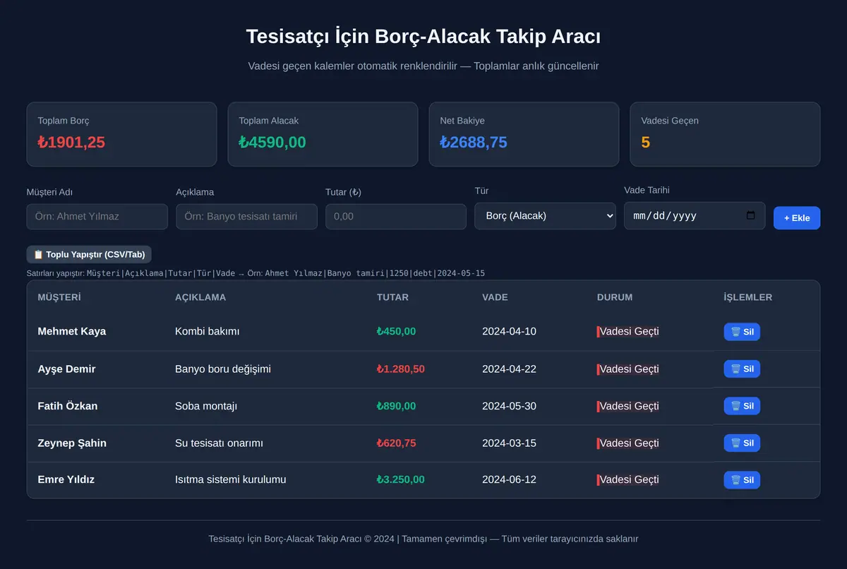This screenshot has height=569, width=847.
Task: Click the page title Tesisatçı İçin Borç-Alacak Takip Aracı
Action: (x=423, y=37)
